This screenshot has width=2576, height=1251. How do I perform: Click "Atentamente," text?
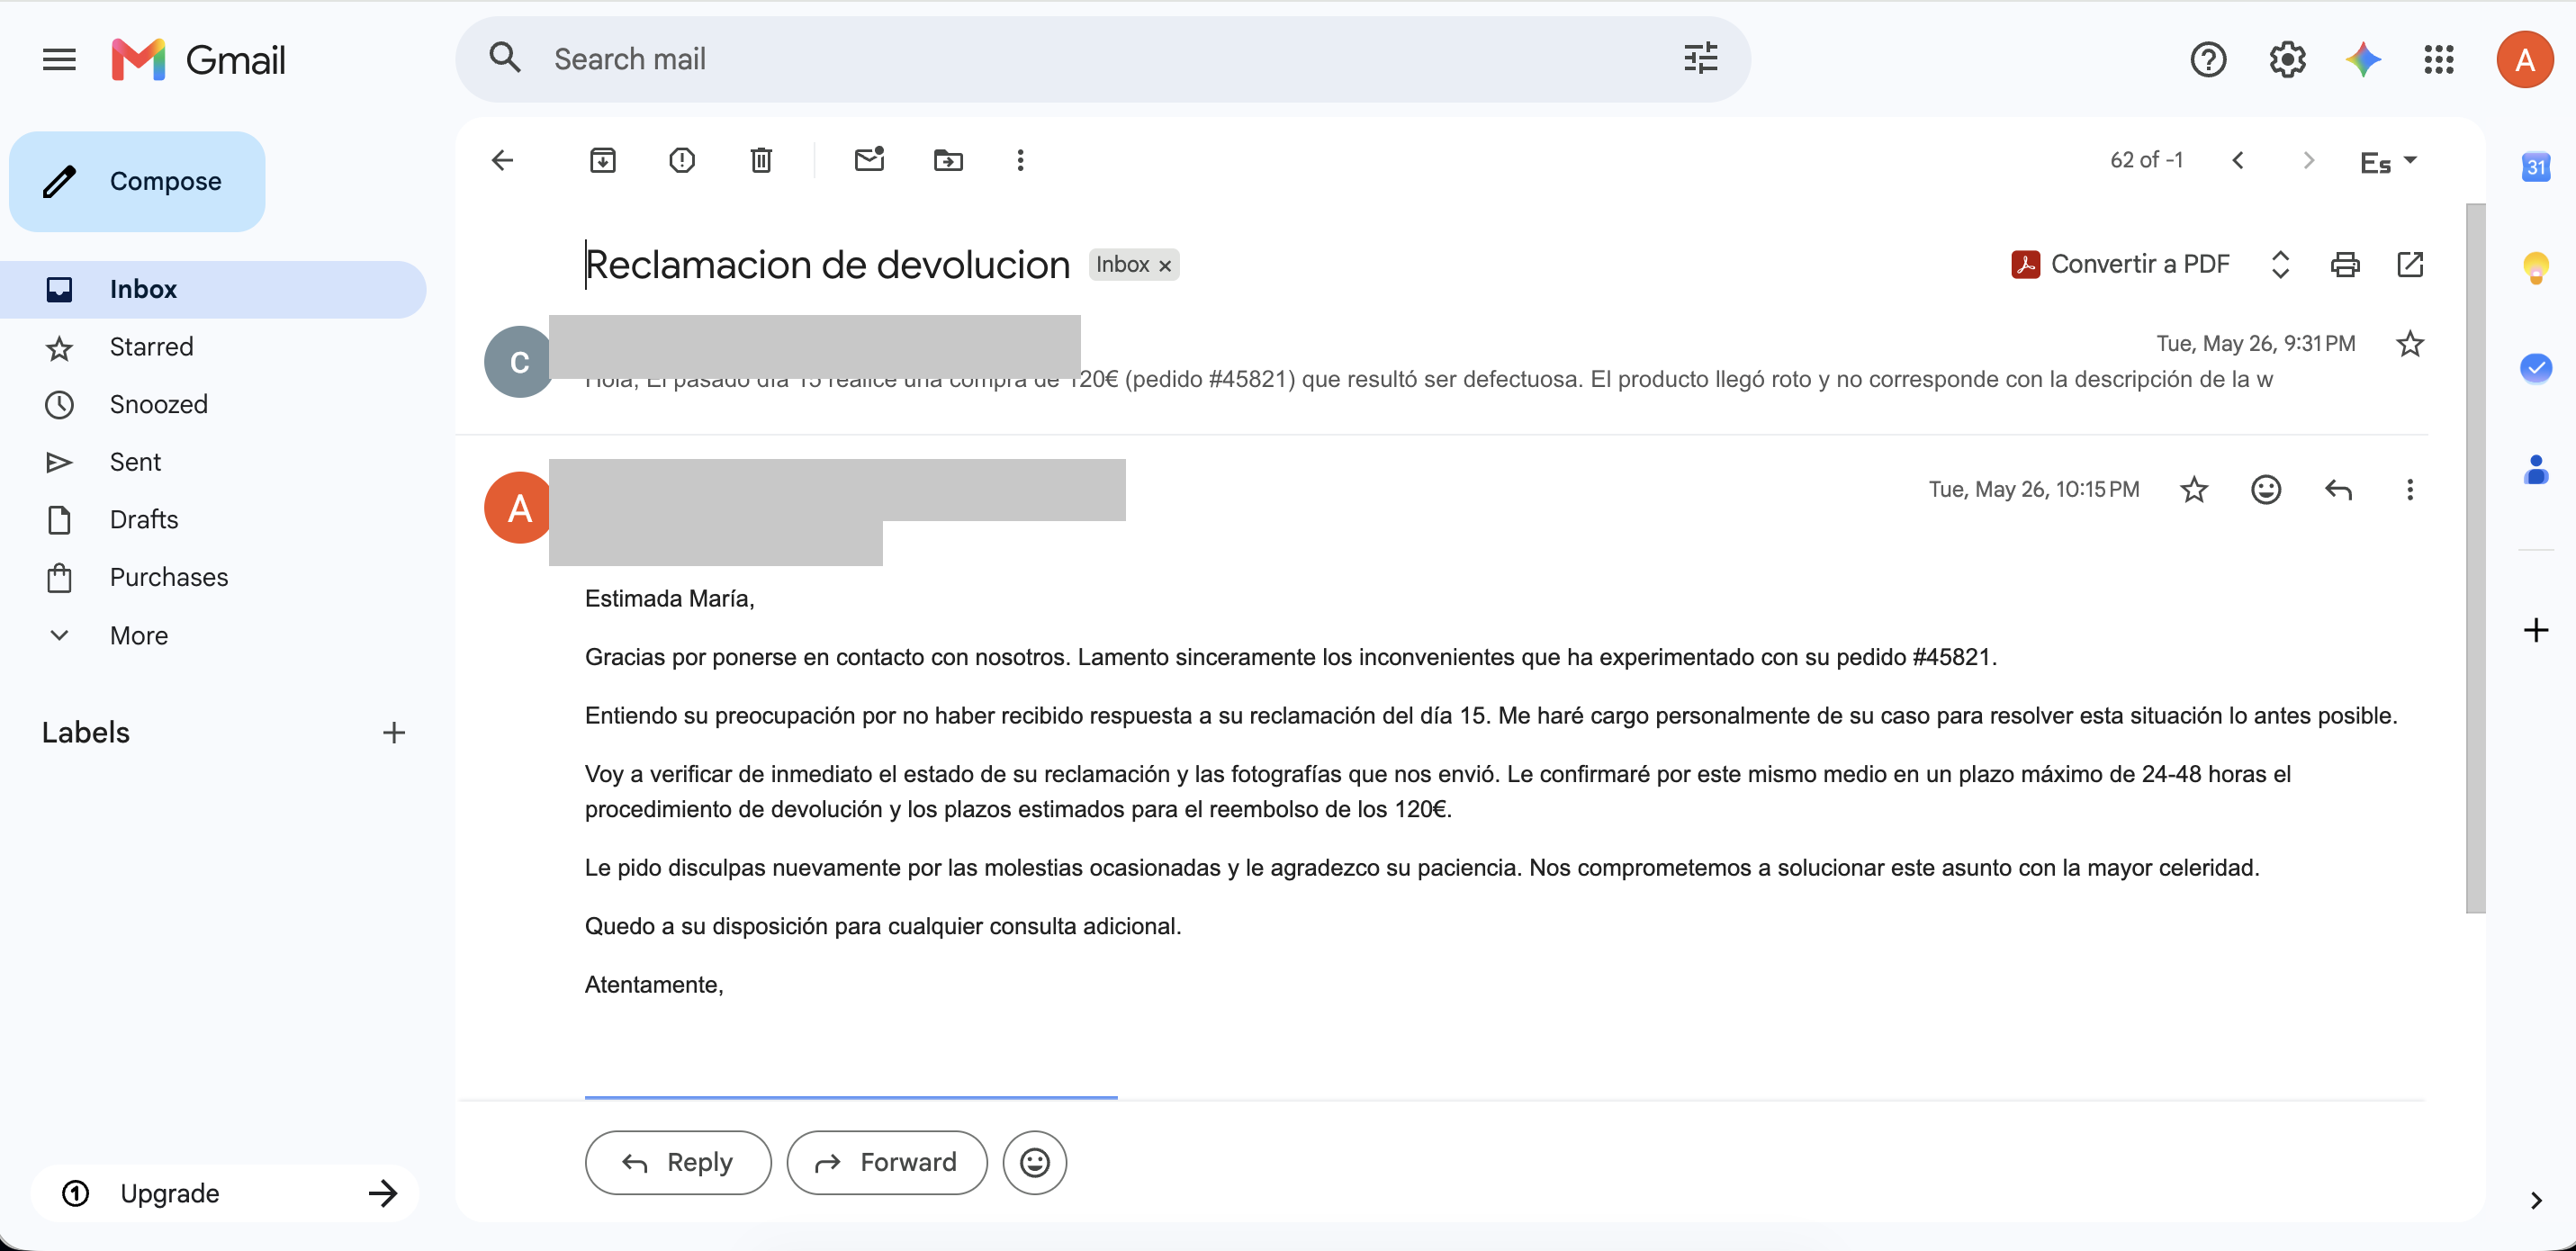[653, 984]
